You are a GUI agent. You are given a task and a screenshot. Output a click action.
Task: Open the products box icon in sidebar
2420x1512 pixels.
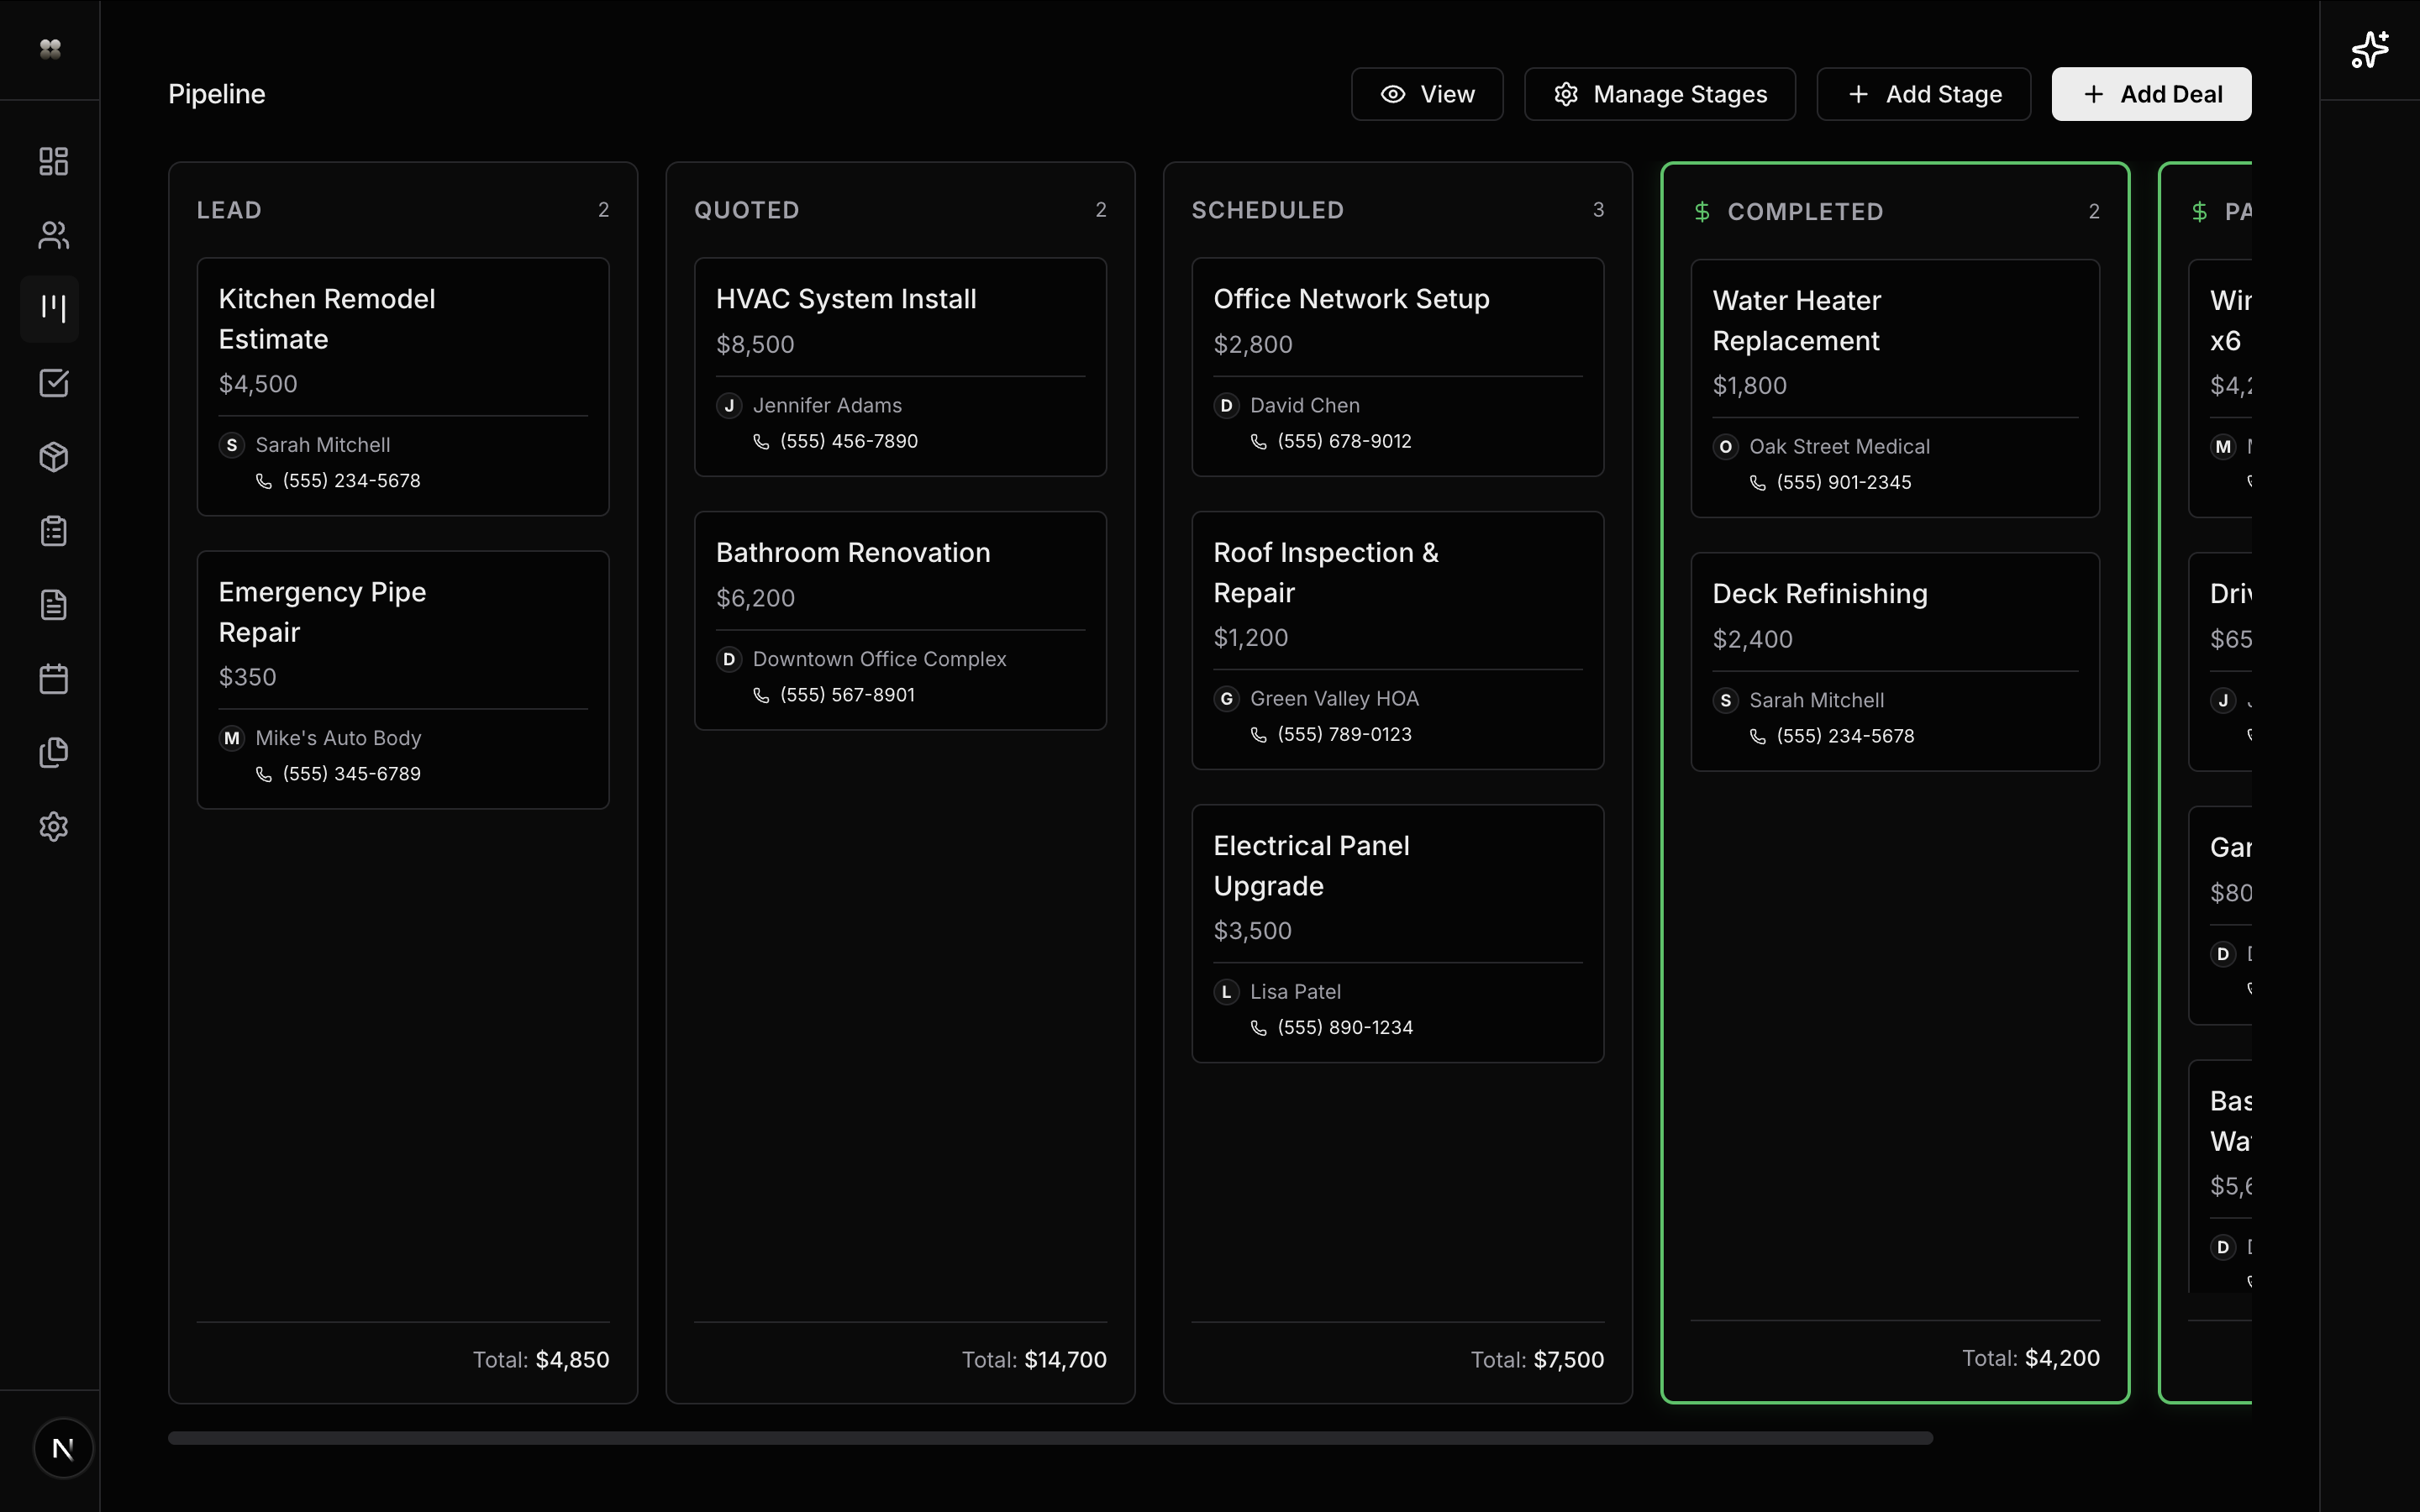point(53,457)
